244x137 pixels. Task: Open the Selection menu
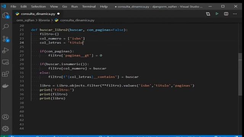38,6
